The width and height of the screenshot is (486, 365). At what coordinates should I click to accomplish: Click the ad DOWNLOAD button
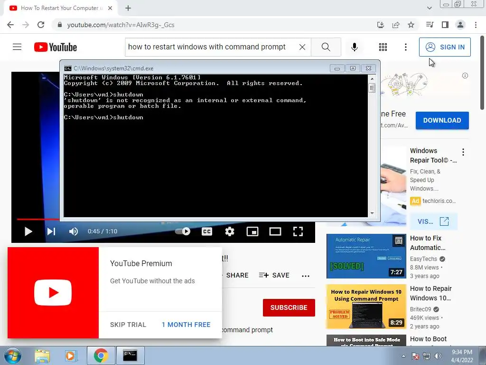(442, 120)
